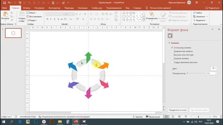
Task: Select Solid fill (Сплошная заливка) radio
Action: [x=172, y=48]
